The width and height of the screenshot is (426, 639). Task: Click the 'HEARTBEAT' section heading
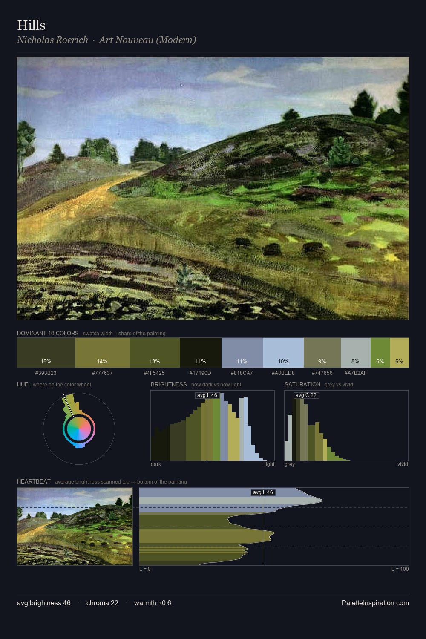pyautogui.click(x=34, y=481)
